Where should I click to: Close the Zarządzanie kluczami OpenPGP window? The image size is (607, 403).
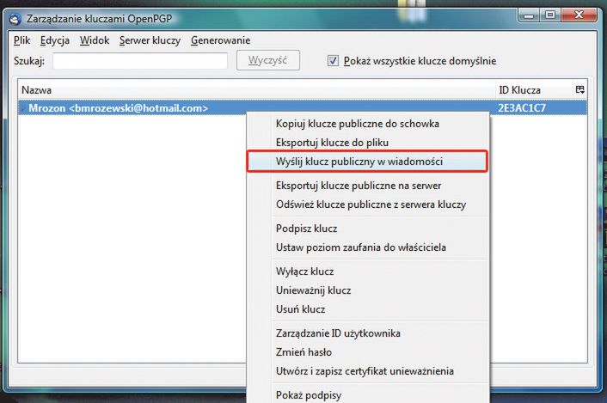tap(579, 15)
